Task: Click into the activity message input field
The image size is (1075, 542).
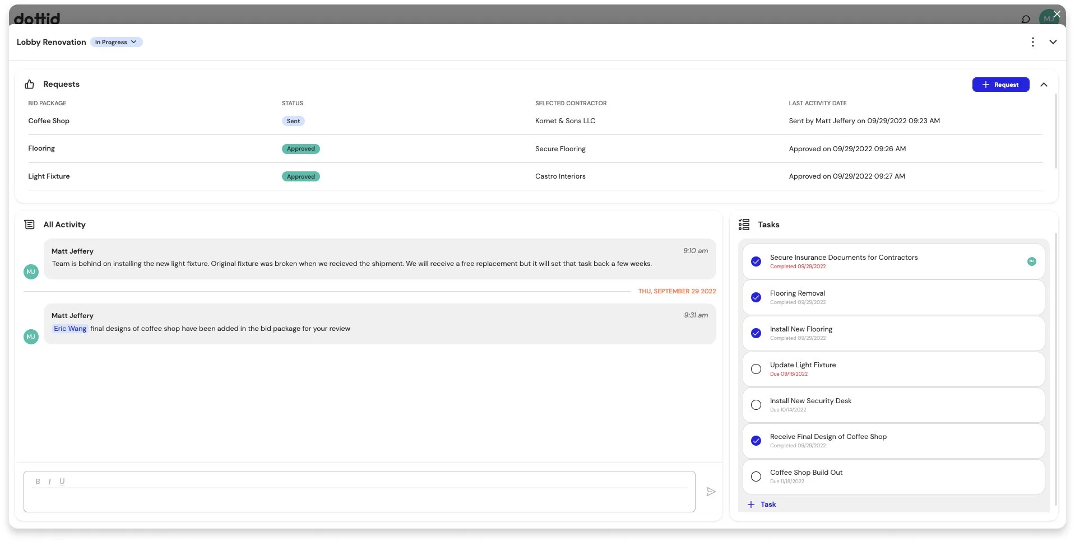Action: point(359,498)
